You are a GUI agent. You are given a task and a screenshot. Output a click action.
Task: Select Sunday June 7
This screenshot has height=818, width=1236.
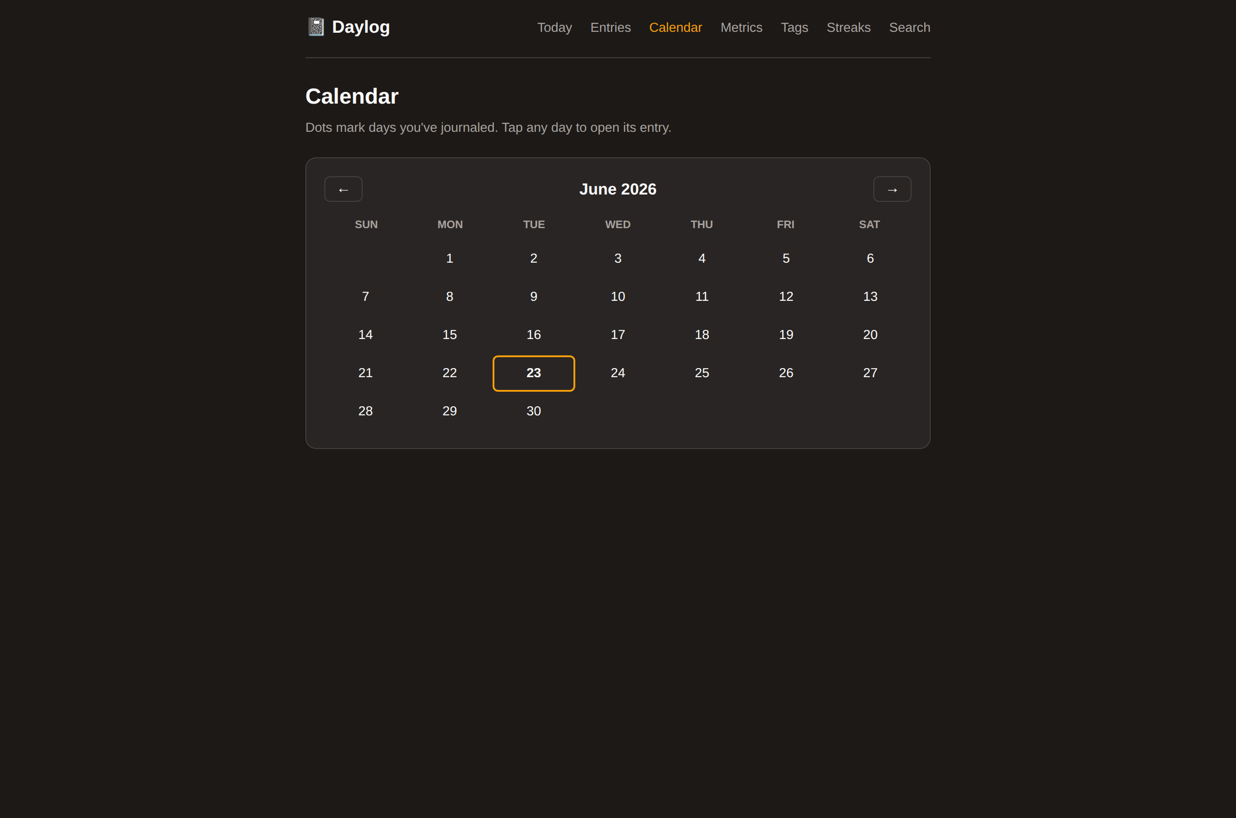(x=366, y=297)
